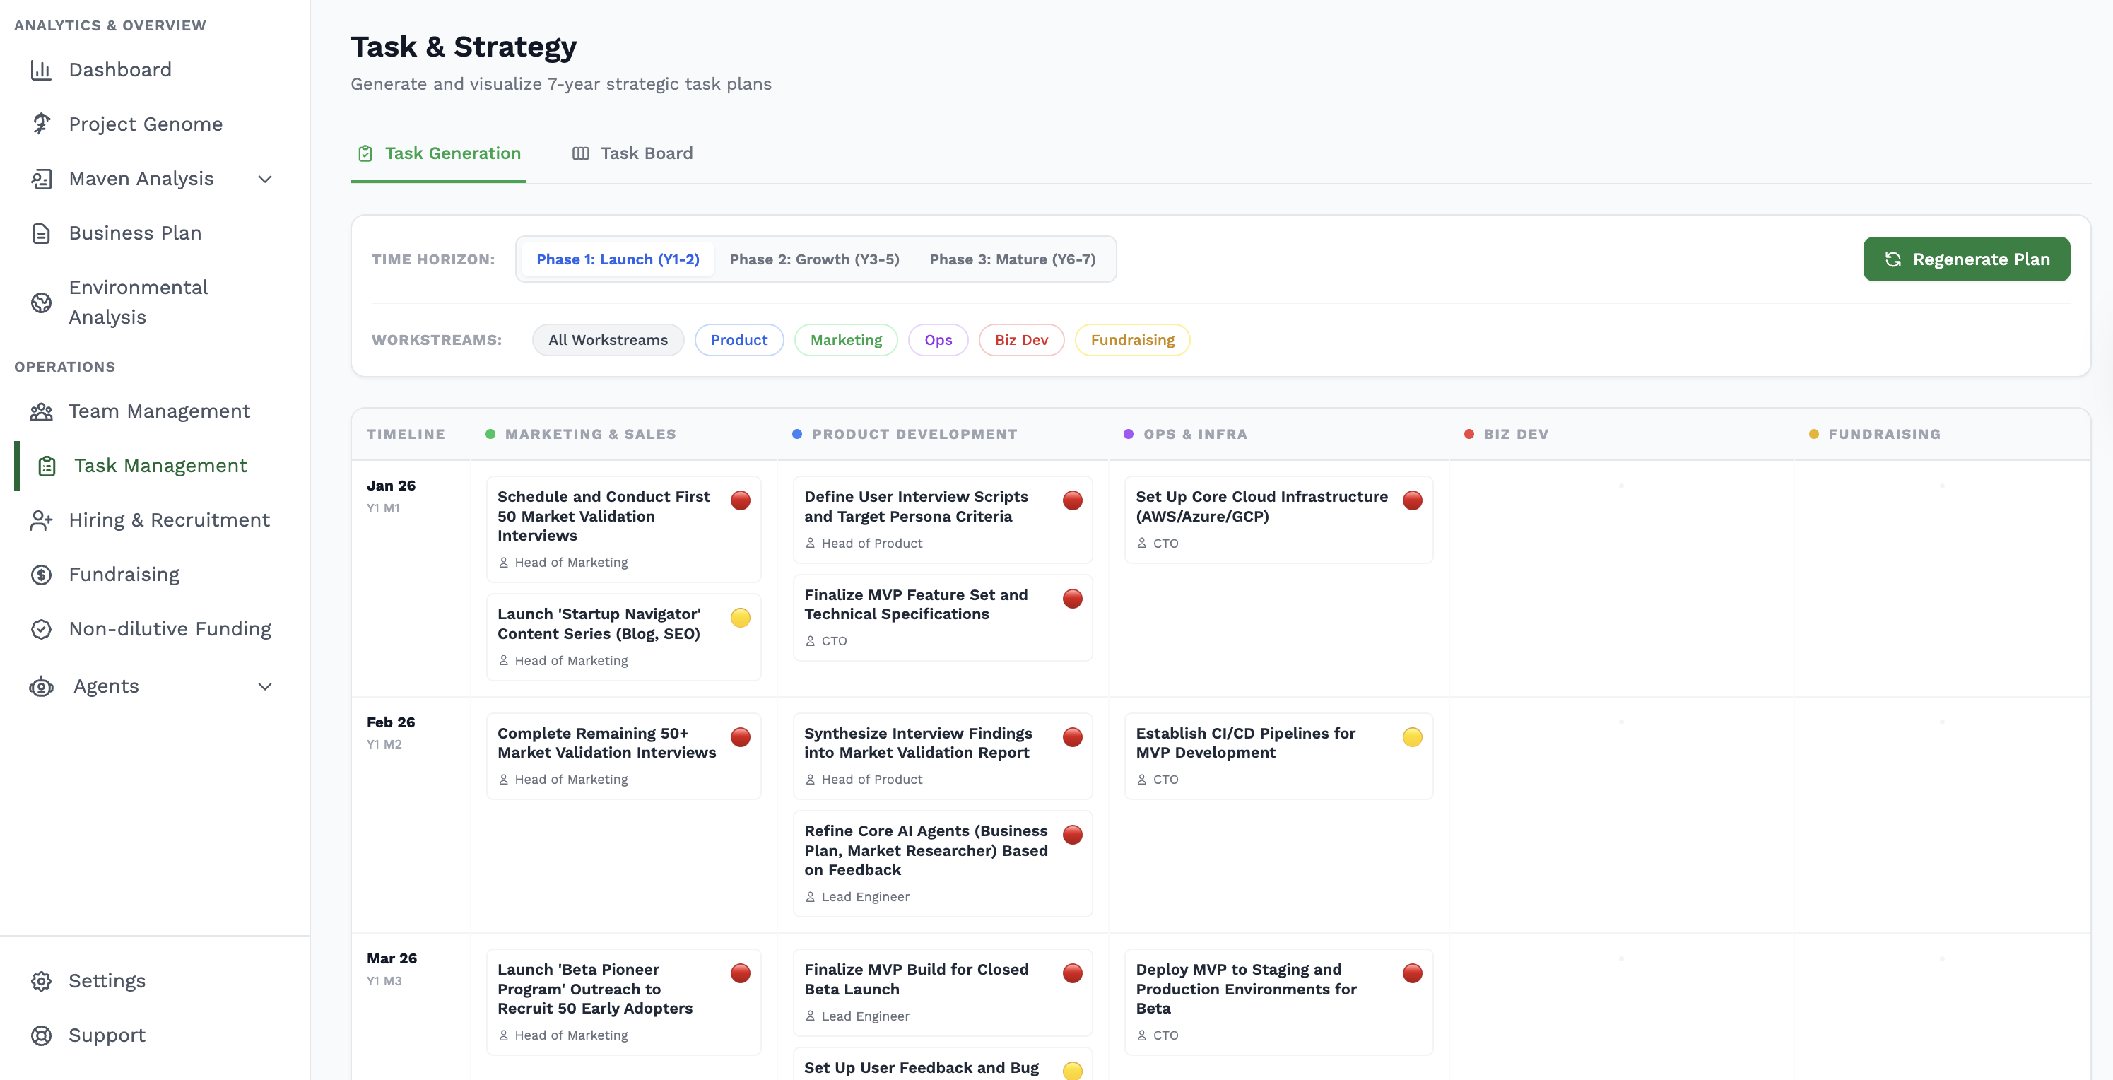Click the Environmental Analysis globe icon

[x=41, y=302]
